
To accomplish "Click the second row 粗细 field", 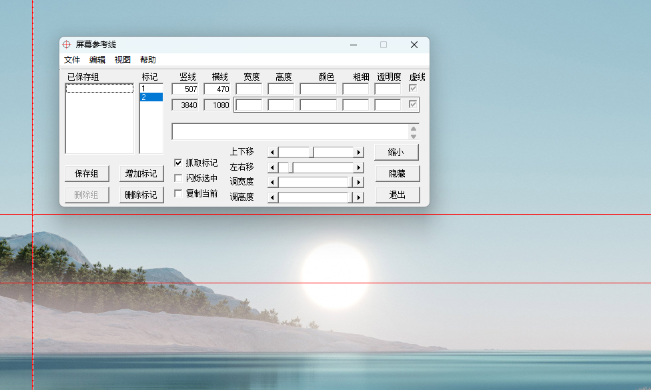I will click(x=356, y=105).
